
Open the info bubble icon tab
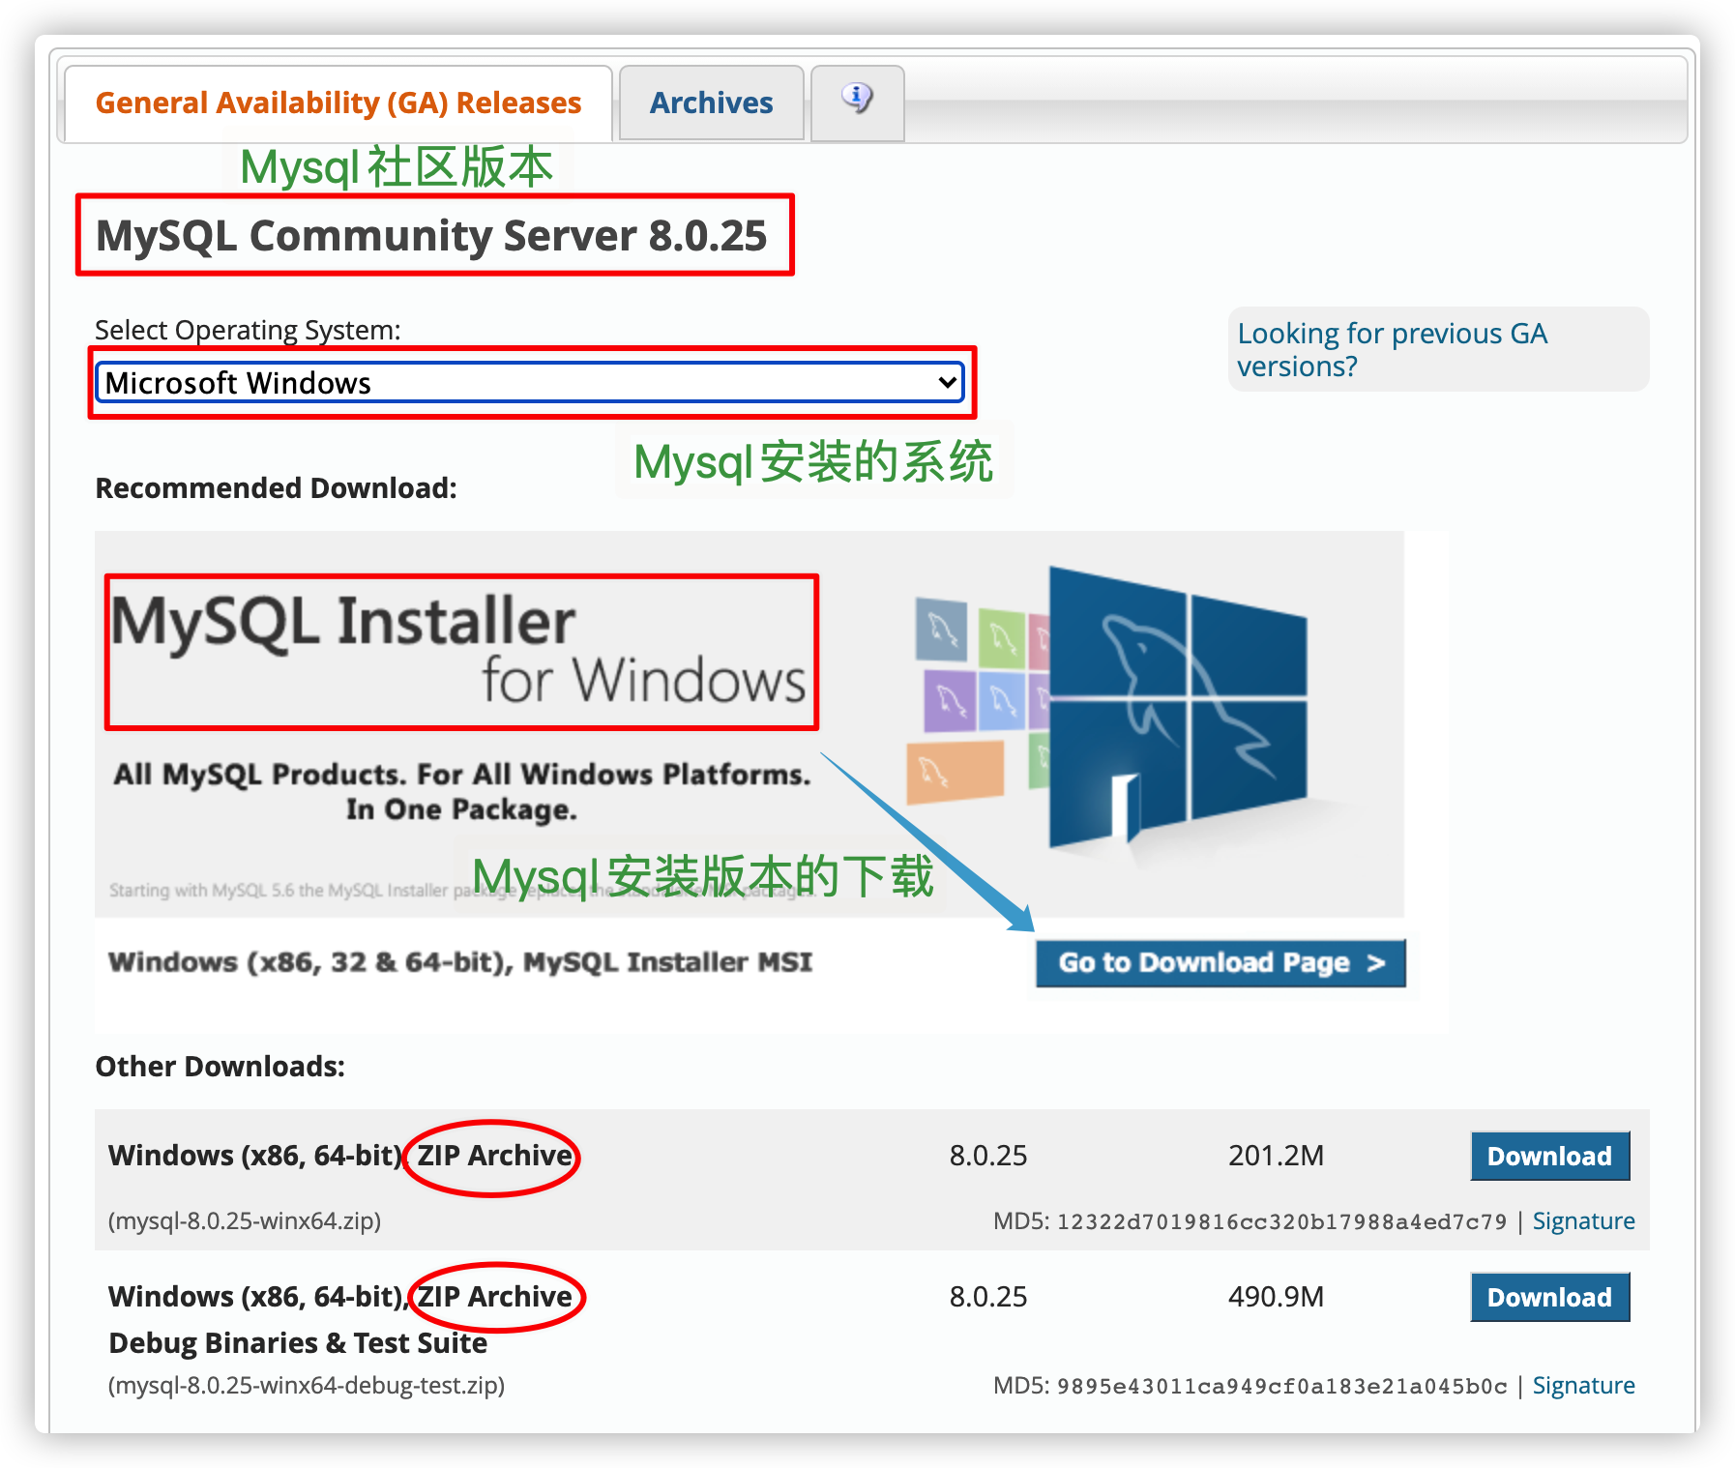[857, 103]
